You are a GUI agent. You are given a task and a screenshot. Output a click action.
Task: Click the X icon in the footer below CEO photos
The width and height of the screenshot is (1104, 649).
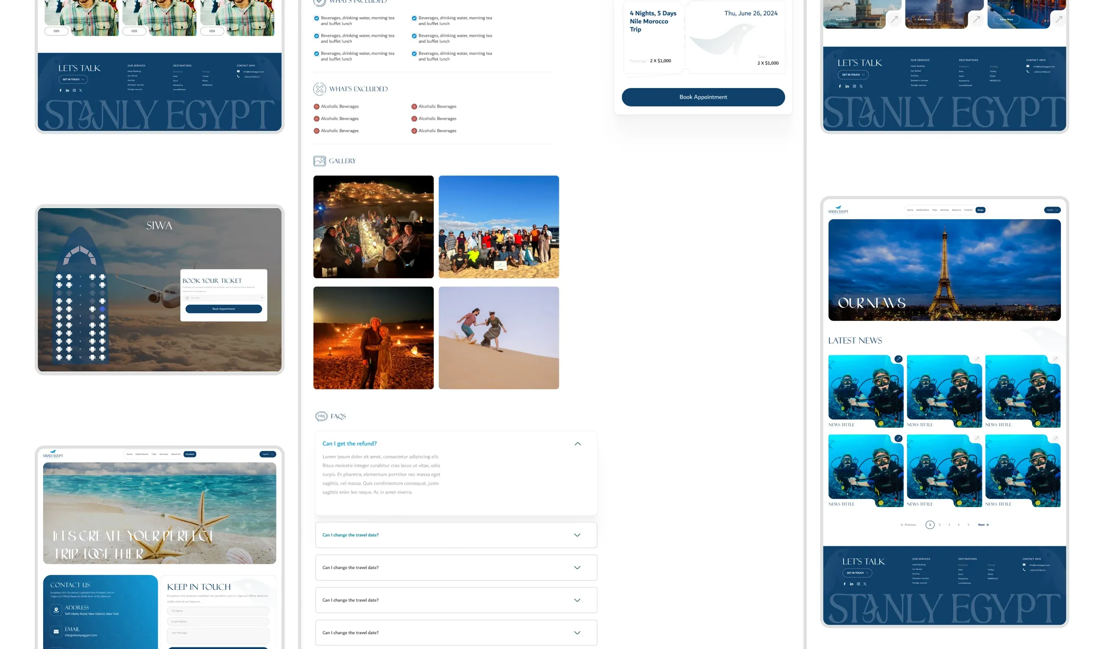(81, 90)
